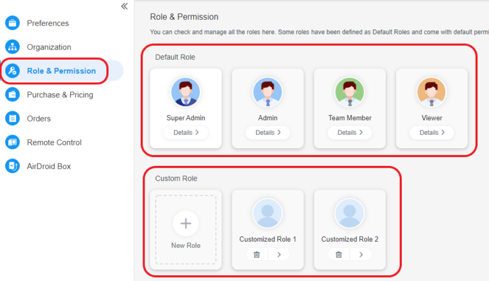View Team Member Details

pyautogui.click(x=350, y=133)
